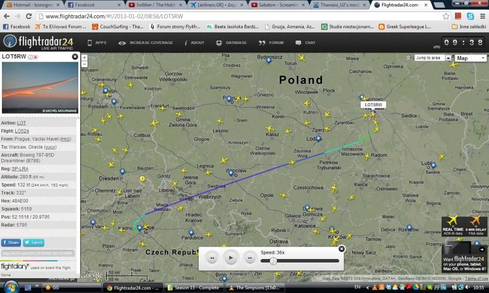Select REAL TIME ADS-B data icon

pyautogui.click(x=453, y=225)
